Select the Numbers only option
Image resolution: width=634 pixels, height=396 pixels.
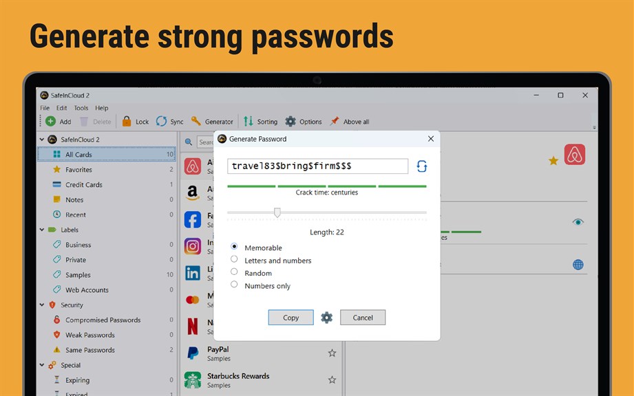(234, 284)
